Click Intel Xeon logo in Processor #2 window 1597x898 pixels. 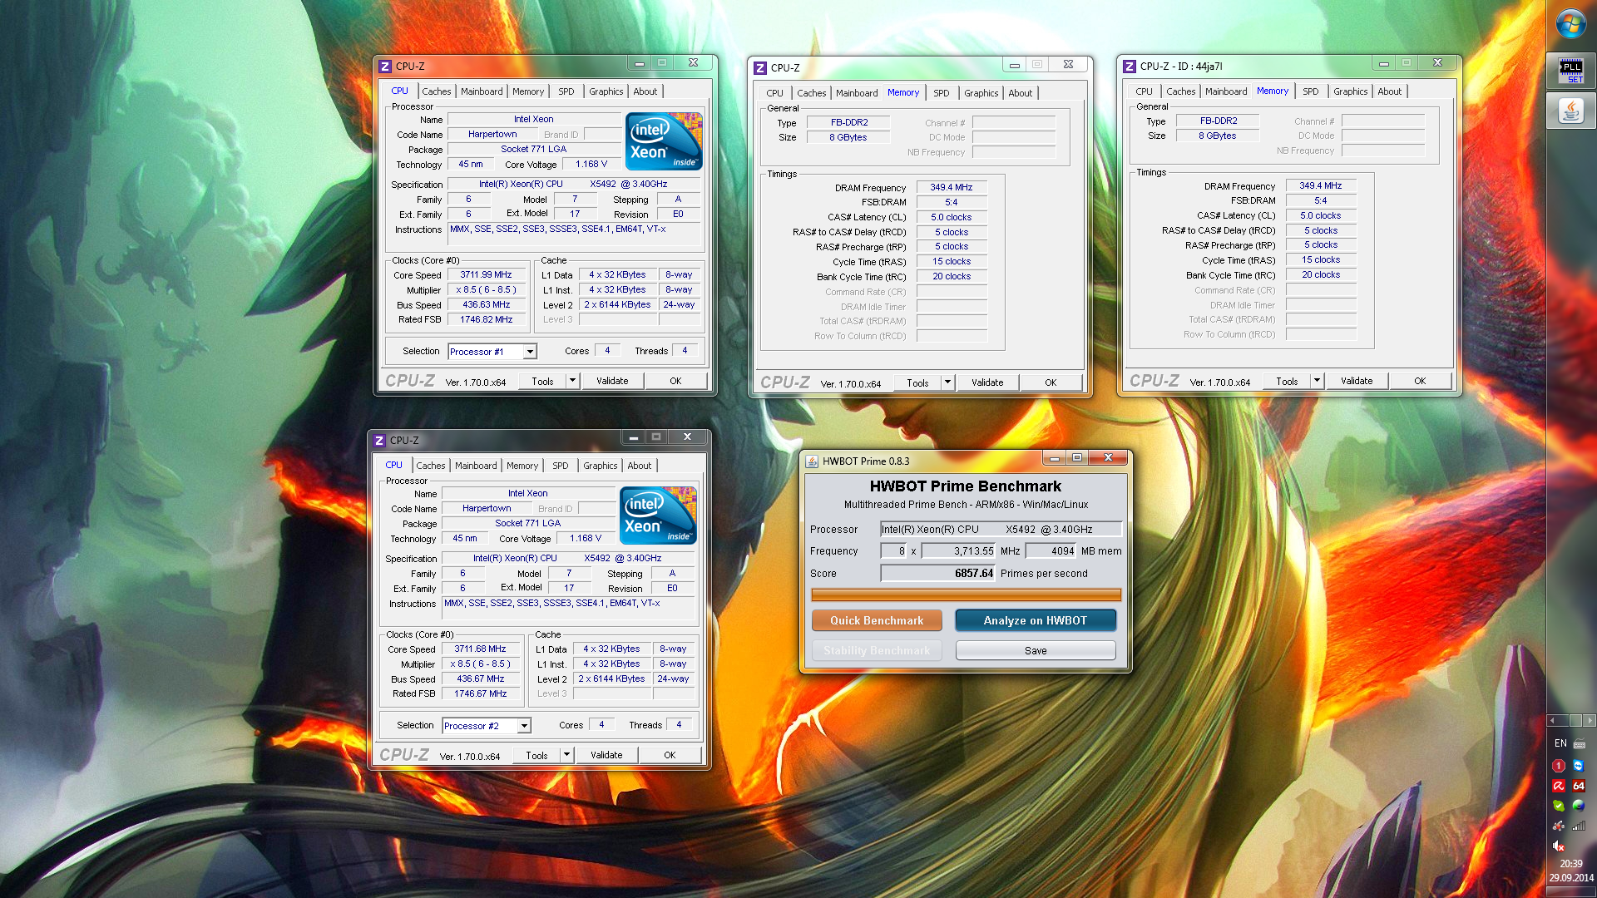[658, 516]
